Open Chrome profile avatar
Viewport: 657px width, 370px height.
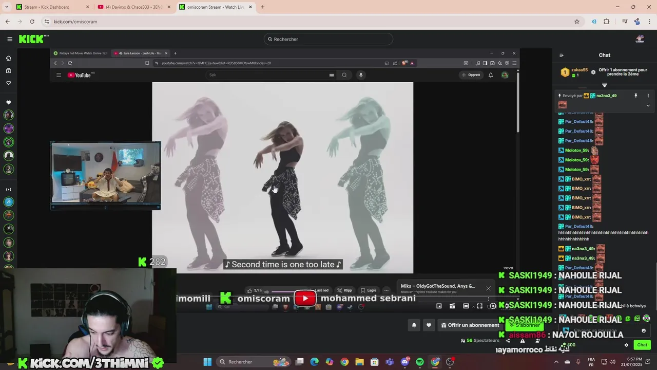[x=637, y=22]
